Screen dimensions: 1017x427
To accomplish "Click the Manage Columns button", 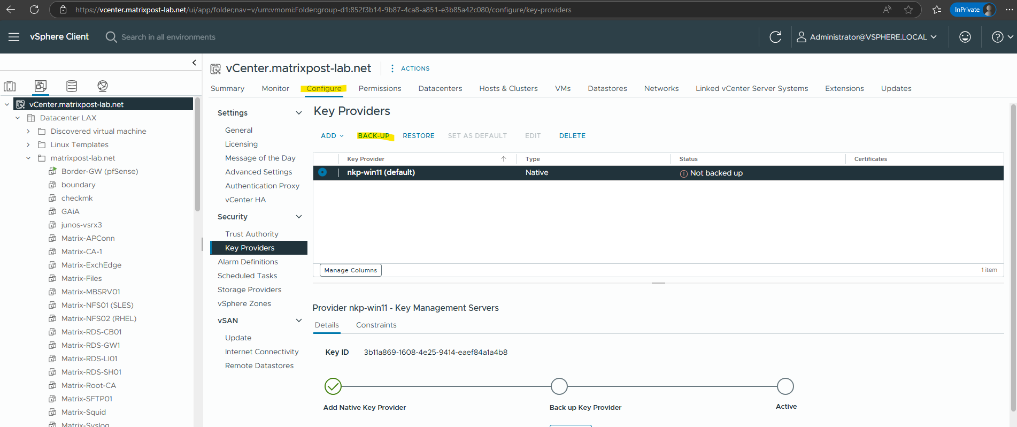I will (x=351, y=270).
